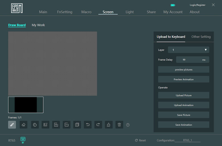Open the help question mark icon
The height and width of the screenshot is (146, 222).
[x=128, y=125]
